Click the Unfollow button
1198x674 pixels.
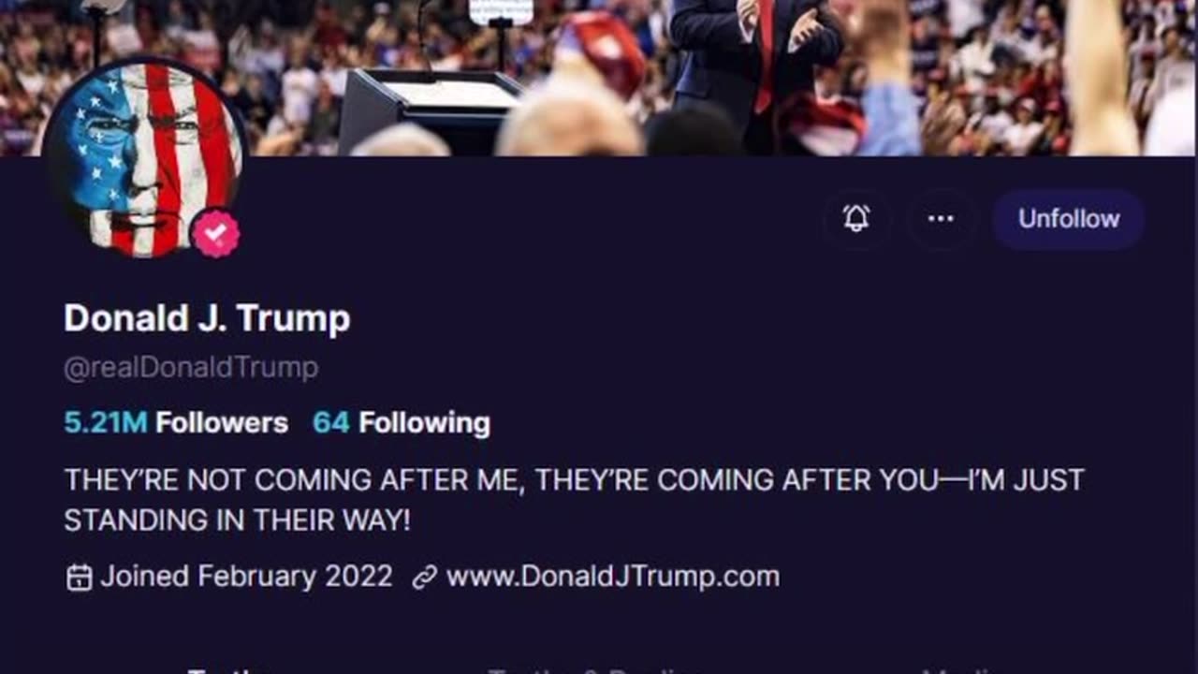[1069, 218]
